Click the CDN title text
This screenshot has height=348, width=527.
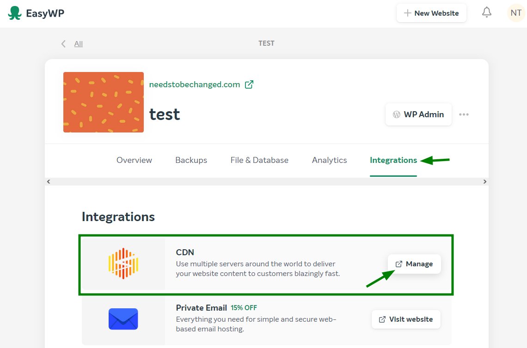pyautogui.click(x=185, y=252)
